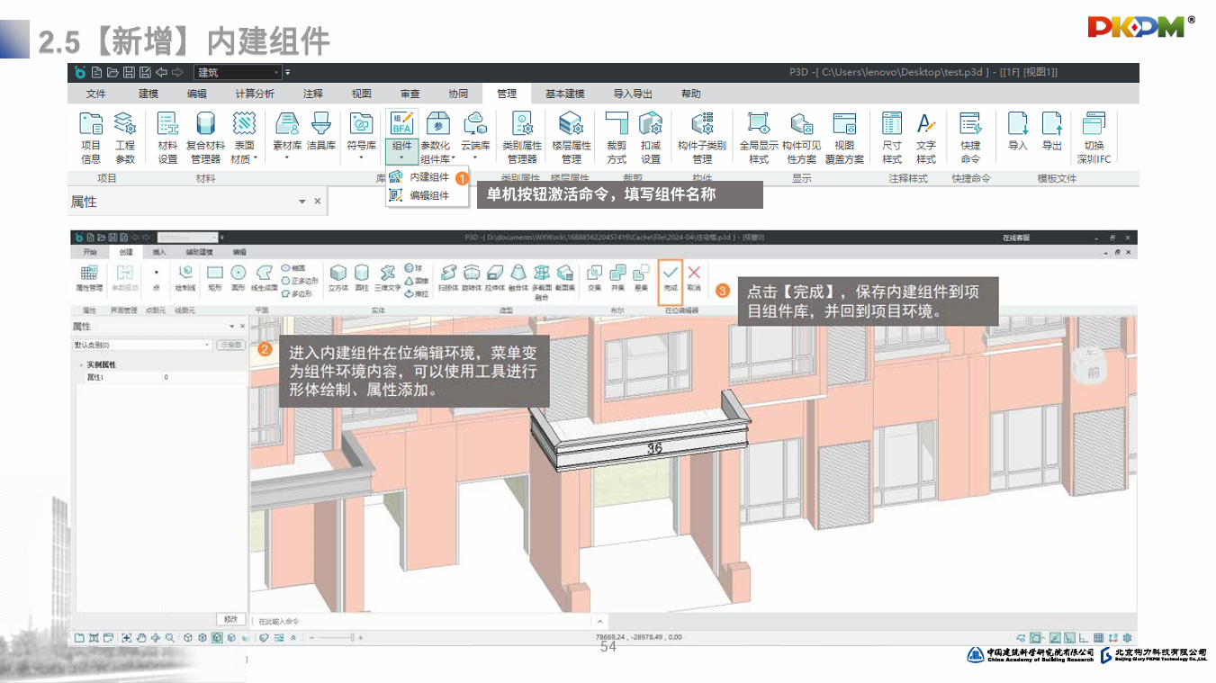The image size is (1216, 683).
Task: Click the 导入 template icon
Action: click(x=1018, y=130)
